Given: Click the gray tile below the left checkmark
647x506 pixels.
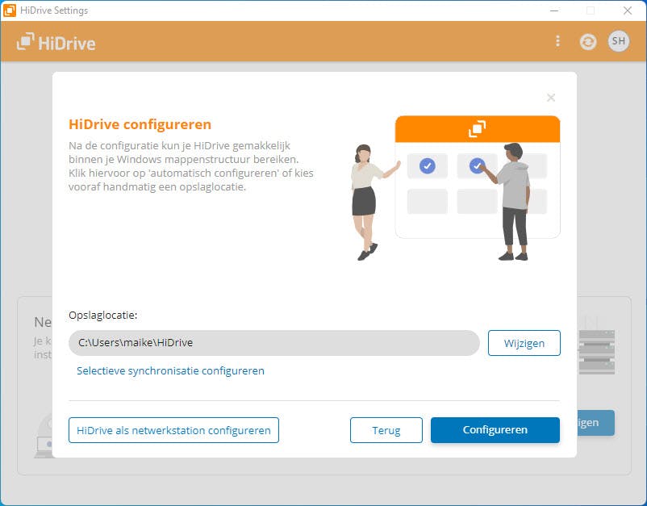Looking at the screenshot, I should (x=426, y=201).
